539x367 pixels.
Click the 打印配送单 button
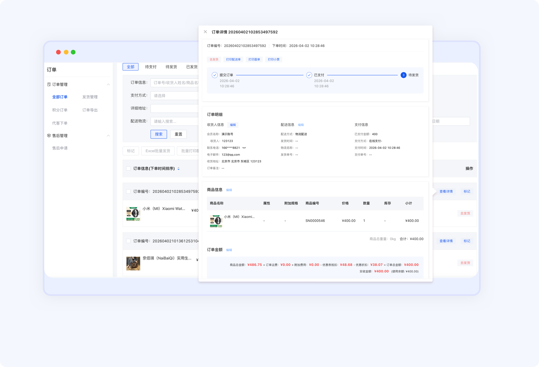[233, 60]
